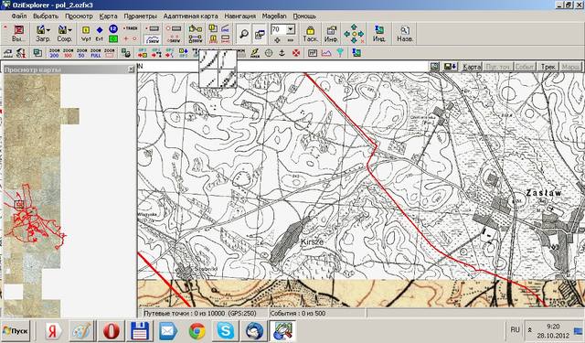This screenshot has width=585, height=343.
Task: Open the Навигация menu
Action: 239,16
